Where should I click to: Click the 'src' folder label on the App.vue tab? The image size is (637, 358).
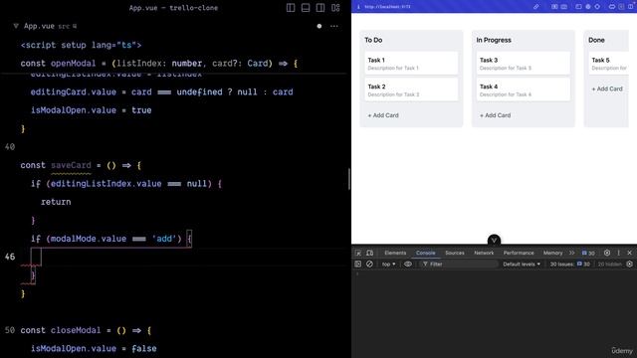[x=64, y=27]
